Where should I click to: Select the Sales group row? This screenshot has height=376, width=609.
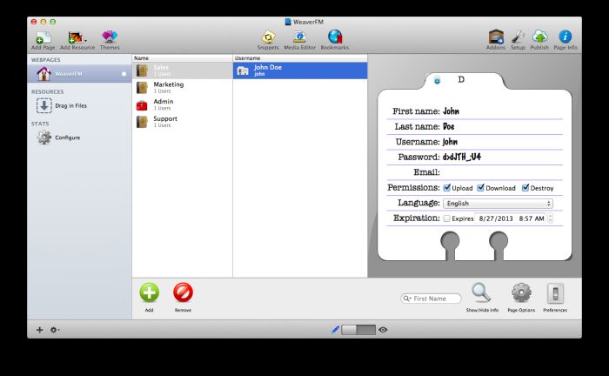183,70
